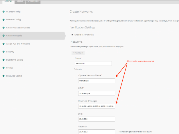The height and width of the screenshot is (134, 179).
Task: Open the Credentials tab
Action: point(33,1)
